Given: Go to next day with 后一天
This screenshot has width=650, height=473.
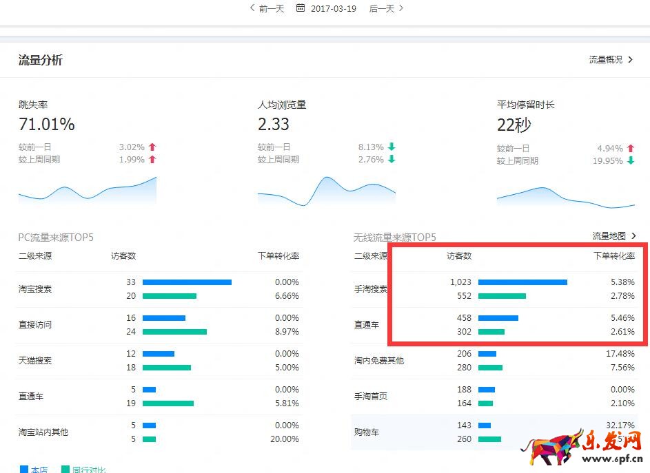Looking at the screenshot, I should tap(387, 8).
